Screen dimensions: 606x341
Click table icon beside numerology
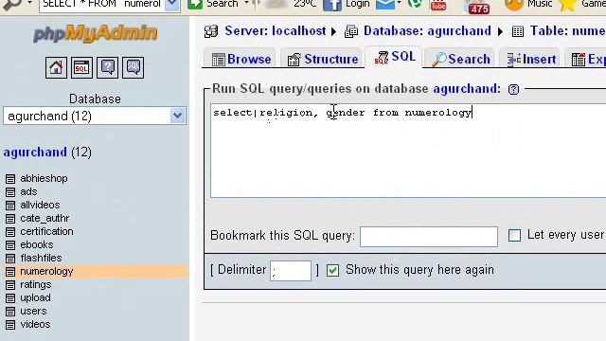pyautogui.click(x=10, y=272)
